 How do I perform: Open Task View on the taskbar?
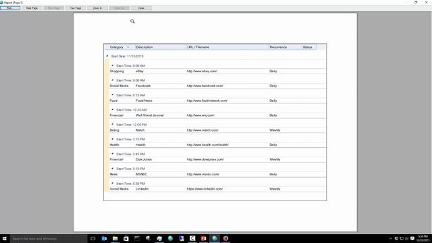pos(93,238)
